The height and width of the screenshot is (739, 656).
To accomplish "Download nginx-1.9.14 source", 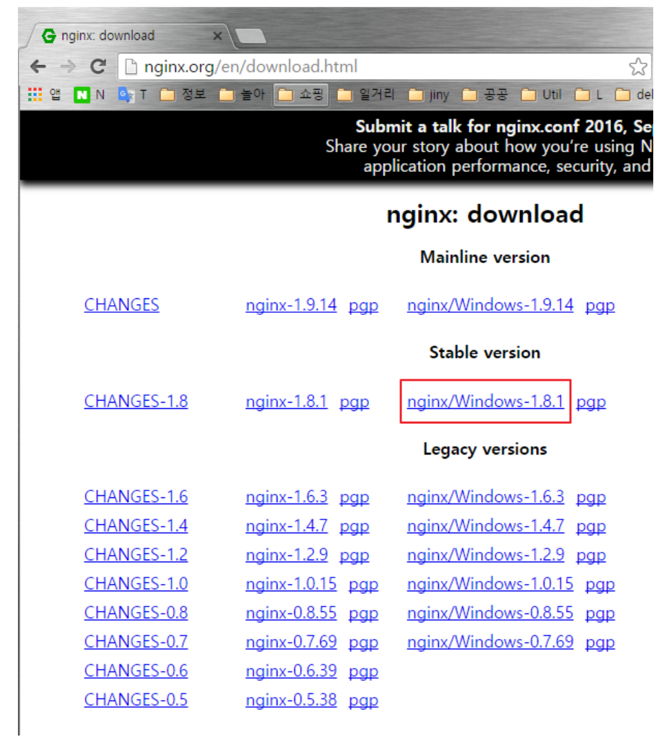I will pyautogui.click(x=291, y=305).
